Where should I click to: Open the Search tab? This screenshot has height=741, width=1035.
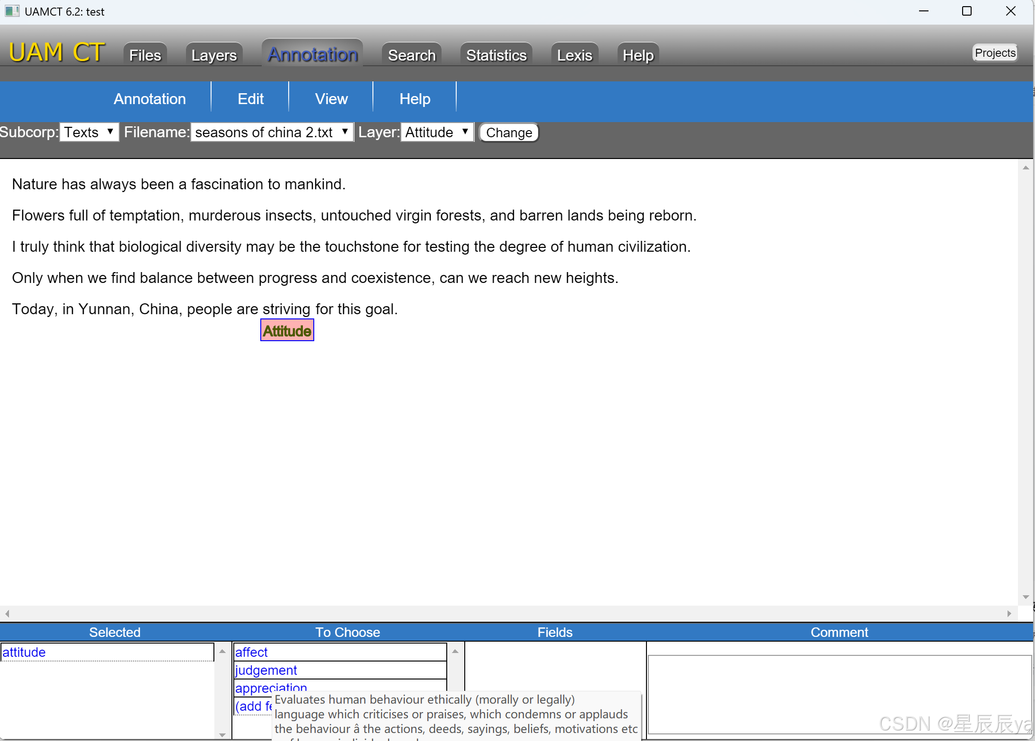click(411, 55)
